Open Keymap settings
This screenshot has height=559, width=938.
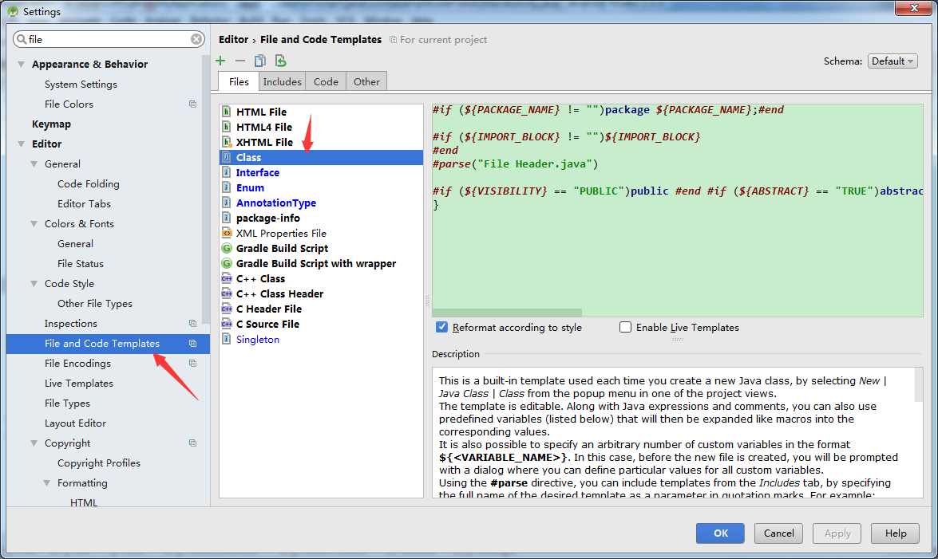point(51,124)
